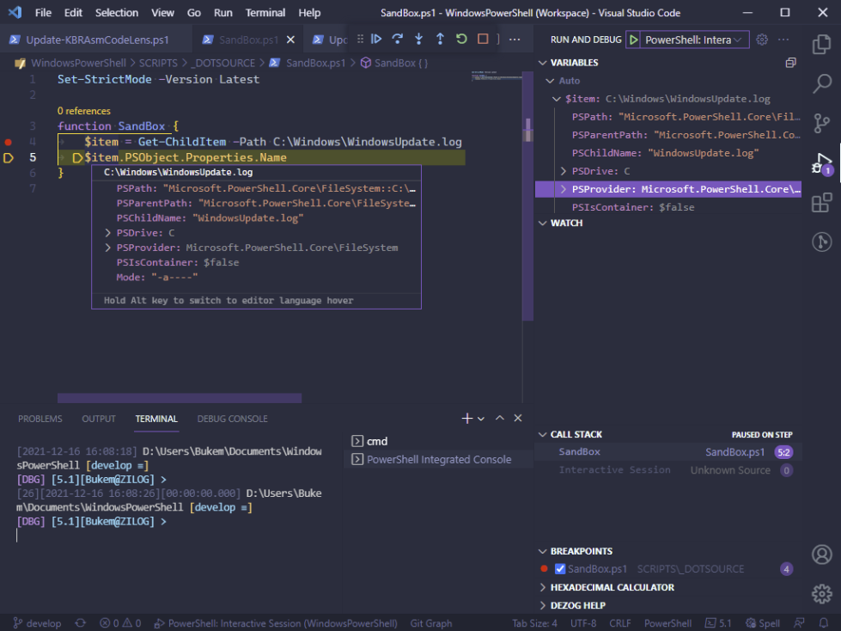Image resolution: width=841 pixels, height=631 pixels.
Task: Click the sync changes status bar icon
Action: pyautogui.click(x=81, y=623)
